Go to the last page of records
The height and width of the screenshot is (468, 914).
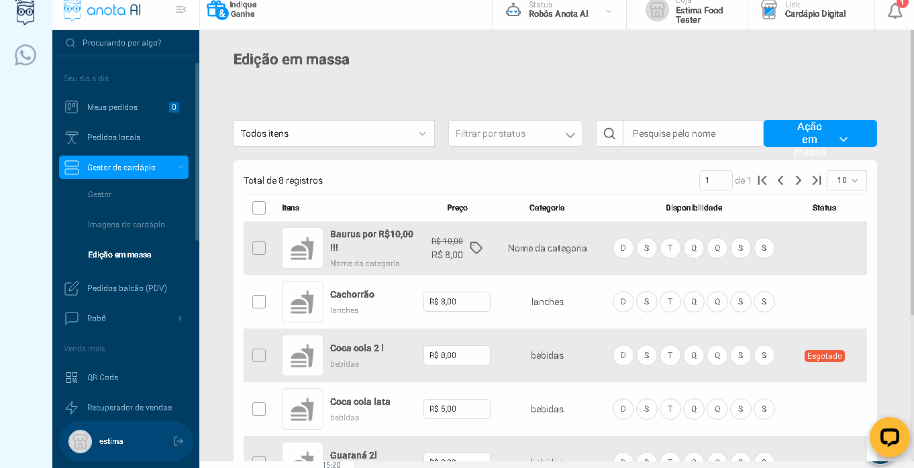click(x=817, y=180)
